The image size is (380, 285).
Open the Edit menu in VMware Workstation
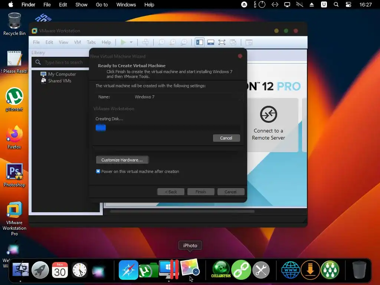49,42
